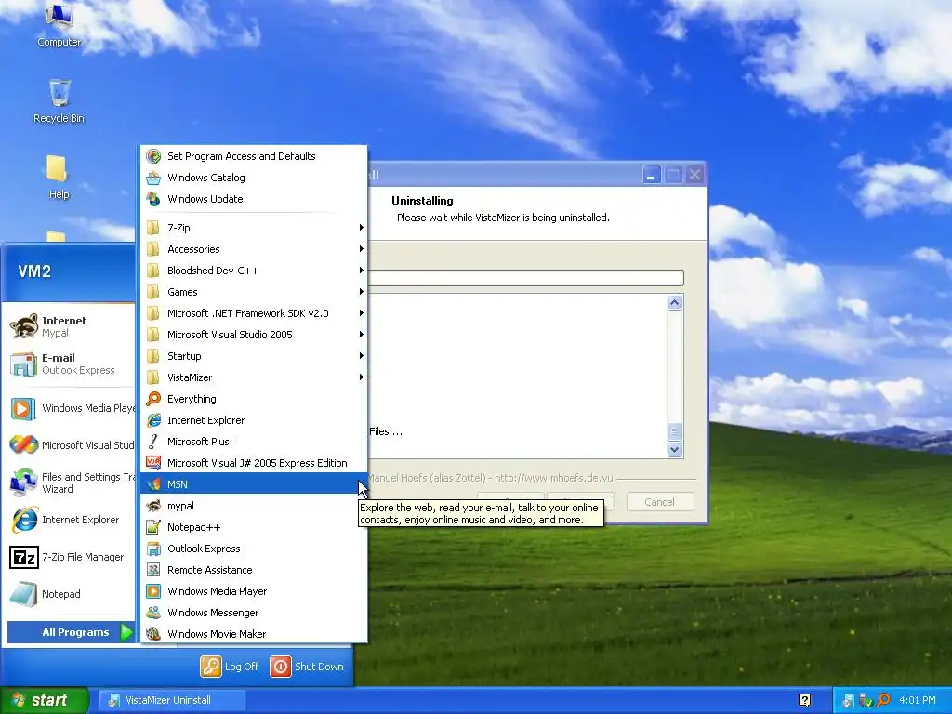Choose Remote Assistance menu entry text
Screen dimensions: 952x714
point(210,570)
